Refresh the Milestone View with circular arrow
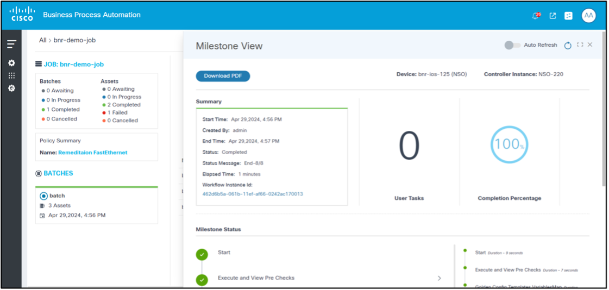Viewport: 609px width, 290px height. (568, 46)
